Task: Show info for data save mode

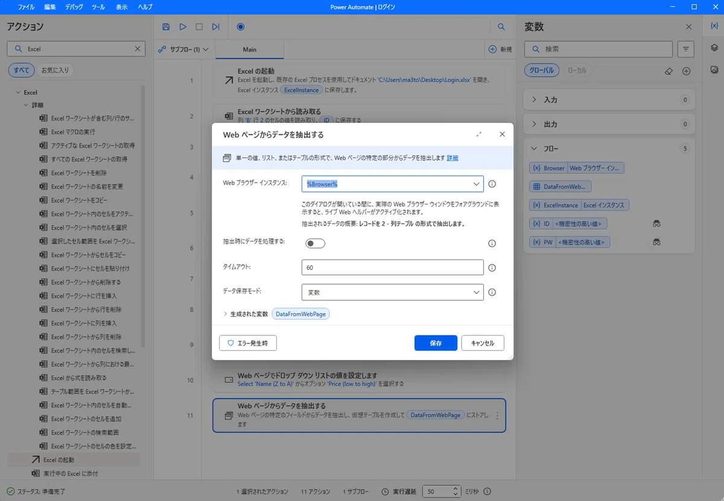Action: 492,292
